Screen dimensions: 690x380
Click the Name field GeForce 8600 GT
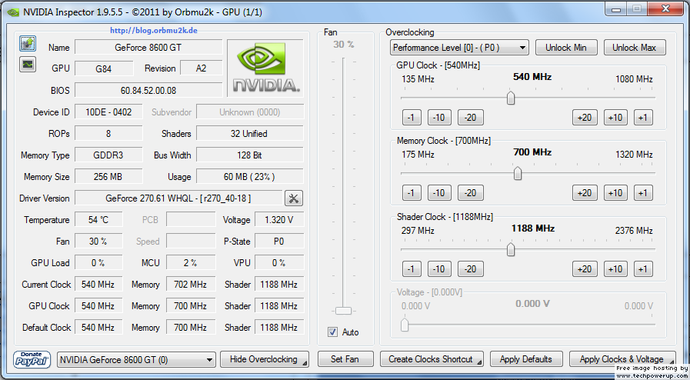pyautogui.click(x=148, y=47)
